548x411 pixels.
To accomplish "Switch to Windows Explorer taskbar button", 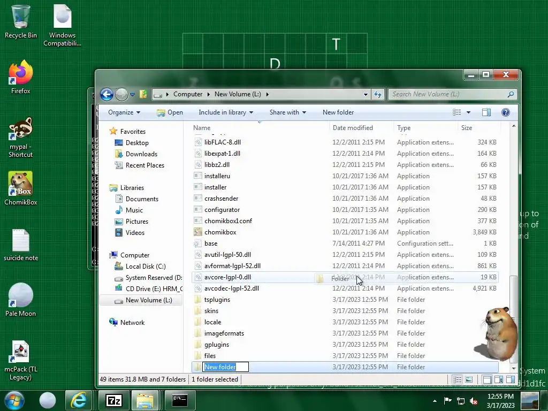I will [146, 400].
